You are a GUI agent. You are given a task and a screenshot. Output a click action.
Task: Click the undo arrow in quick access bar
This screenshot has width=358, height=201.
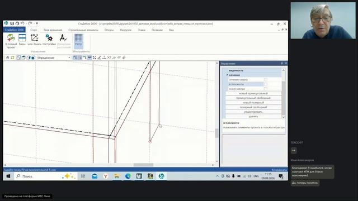tap(22, 23)
